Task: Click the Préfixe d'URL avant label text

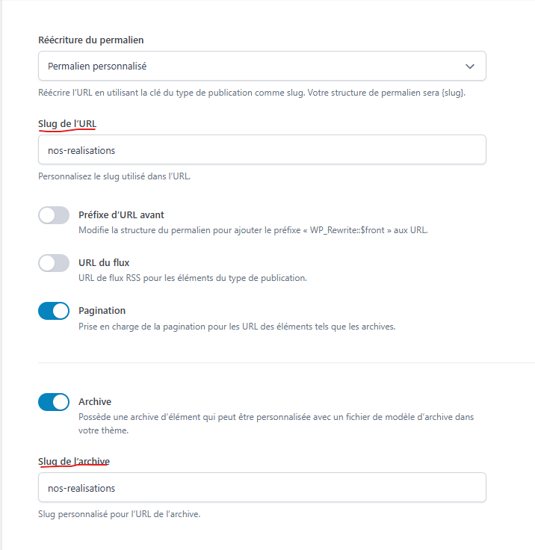Action: pyautogui.click(x=121, y=214)
